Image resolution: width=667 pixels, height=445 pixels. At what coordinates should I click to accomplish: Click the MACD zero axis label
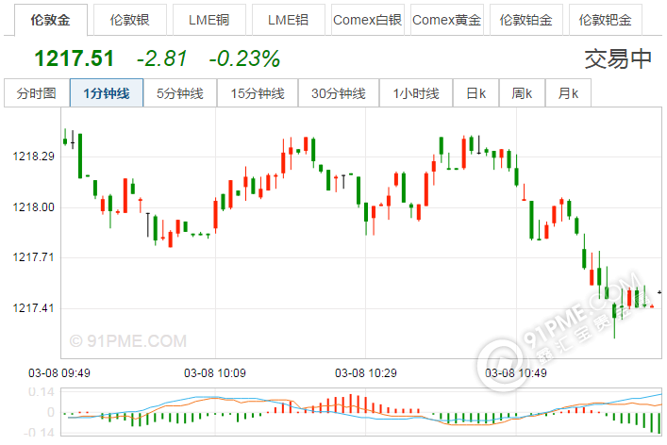(x=51, y=412)
